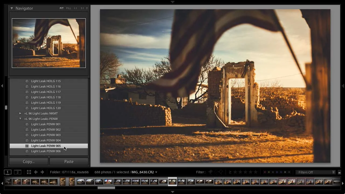Toggle the filter lock switch at bar end
The width and height of the screenshot is (345, 194).
pos(339,172)
